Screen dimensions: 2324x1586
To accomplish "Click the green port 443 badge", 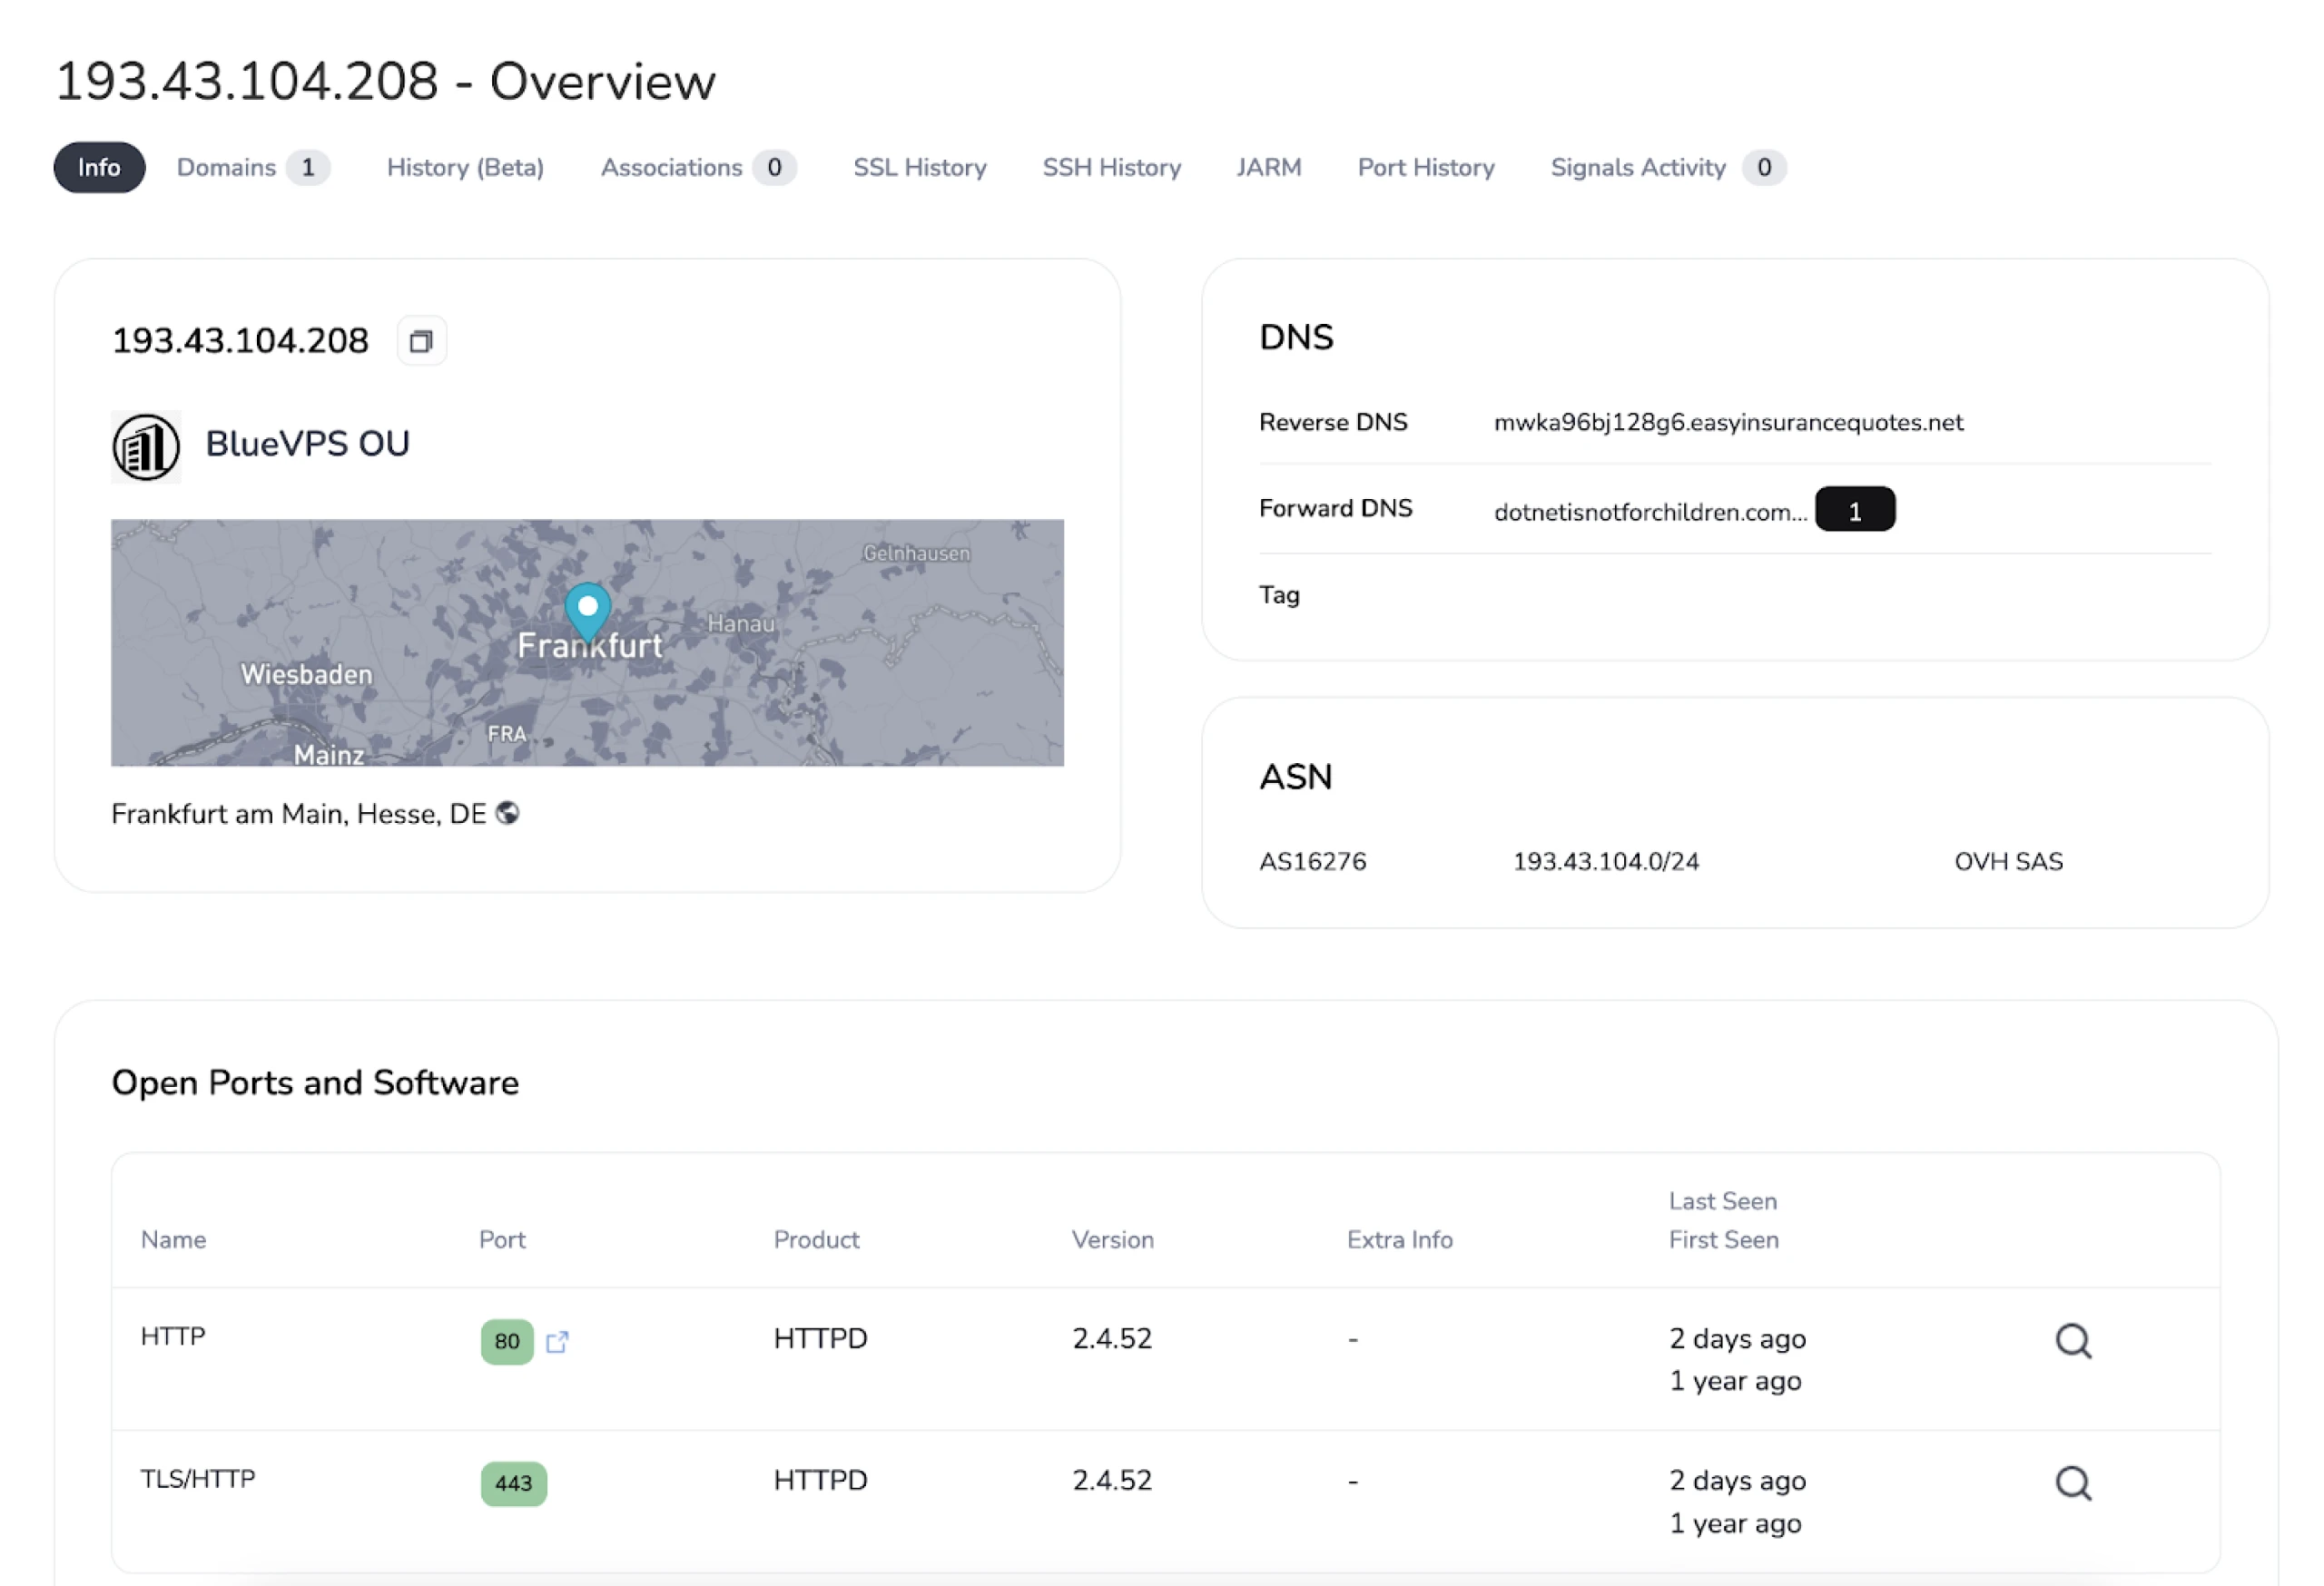I will [513, 1483].
